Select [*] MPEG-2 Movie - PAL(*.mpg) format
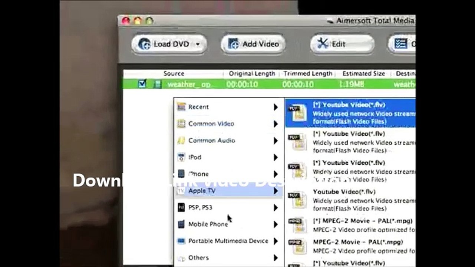This screenshot has height=267, width=475. click(x=350, y=225)
